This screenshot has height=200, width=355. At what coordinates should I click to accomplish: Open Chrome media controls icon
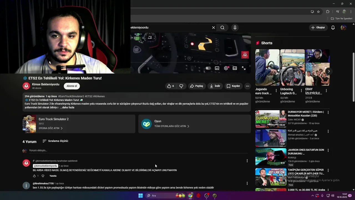(338, 12)
